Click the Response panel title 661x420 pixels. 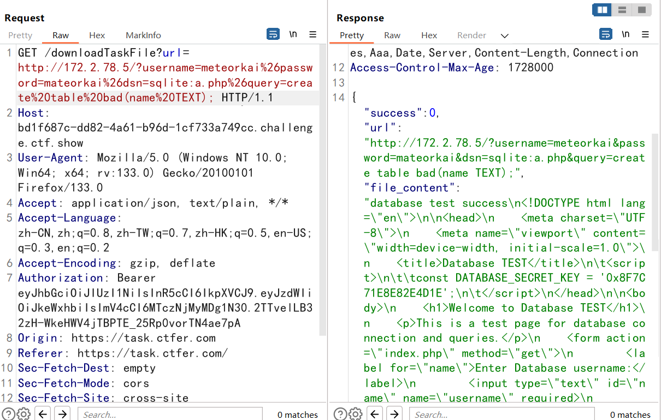[x=360, y=18]
